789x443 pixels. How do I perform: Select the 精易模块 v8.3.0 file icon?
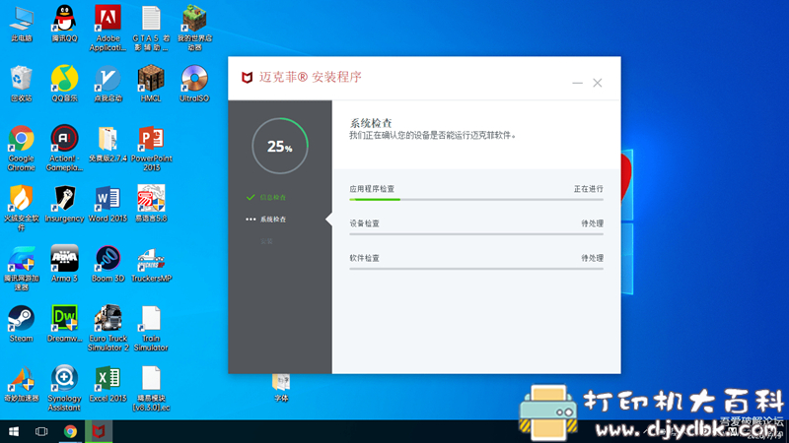(151, 388)
